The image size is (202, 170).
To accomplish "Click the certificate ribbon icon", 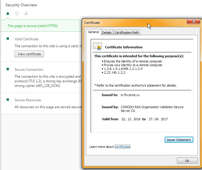I will click(97, 46).
